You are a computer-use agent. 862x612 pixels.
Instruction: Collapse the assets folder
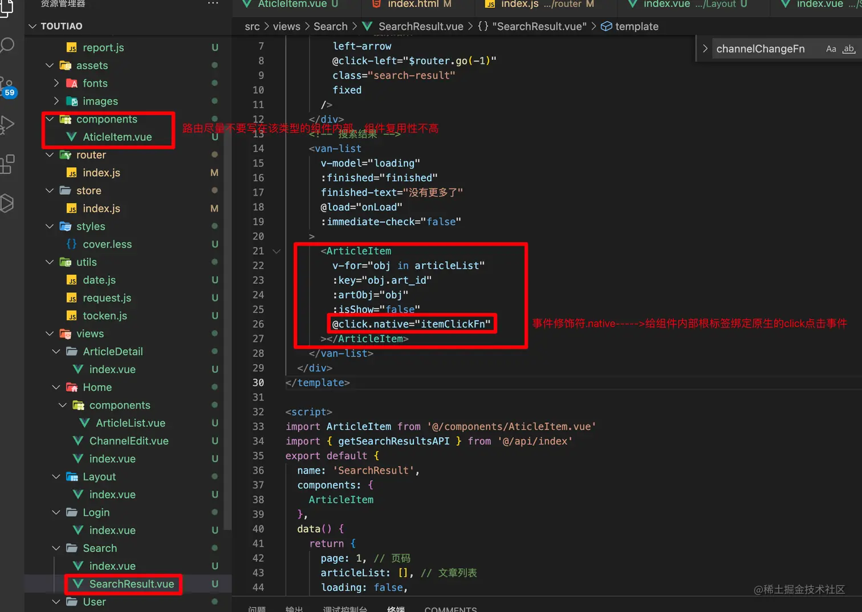[50, 66]
